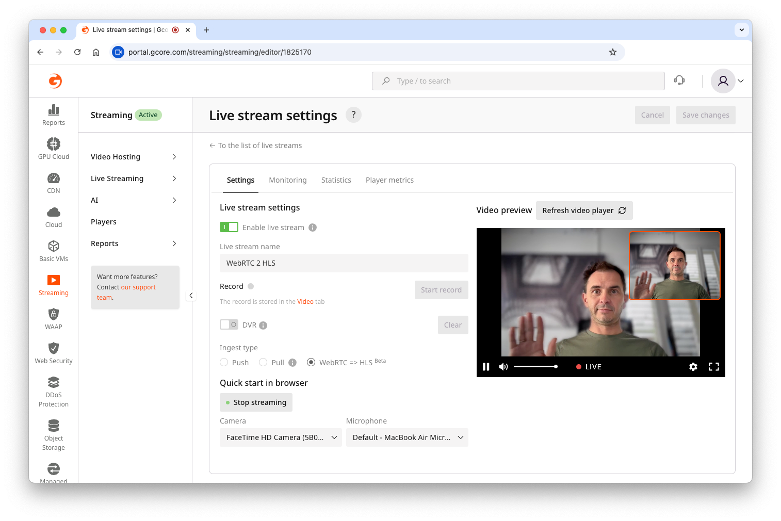Open account menu chevron
Screen dimensions: 781x521
[x=741, y=81]
